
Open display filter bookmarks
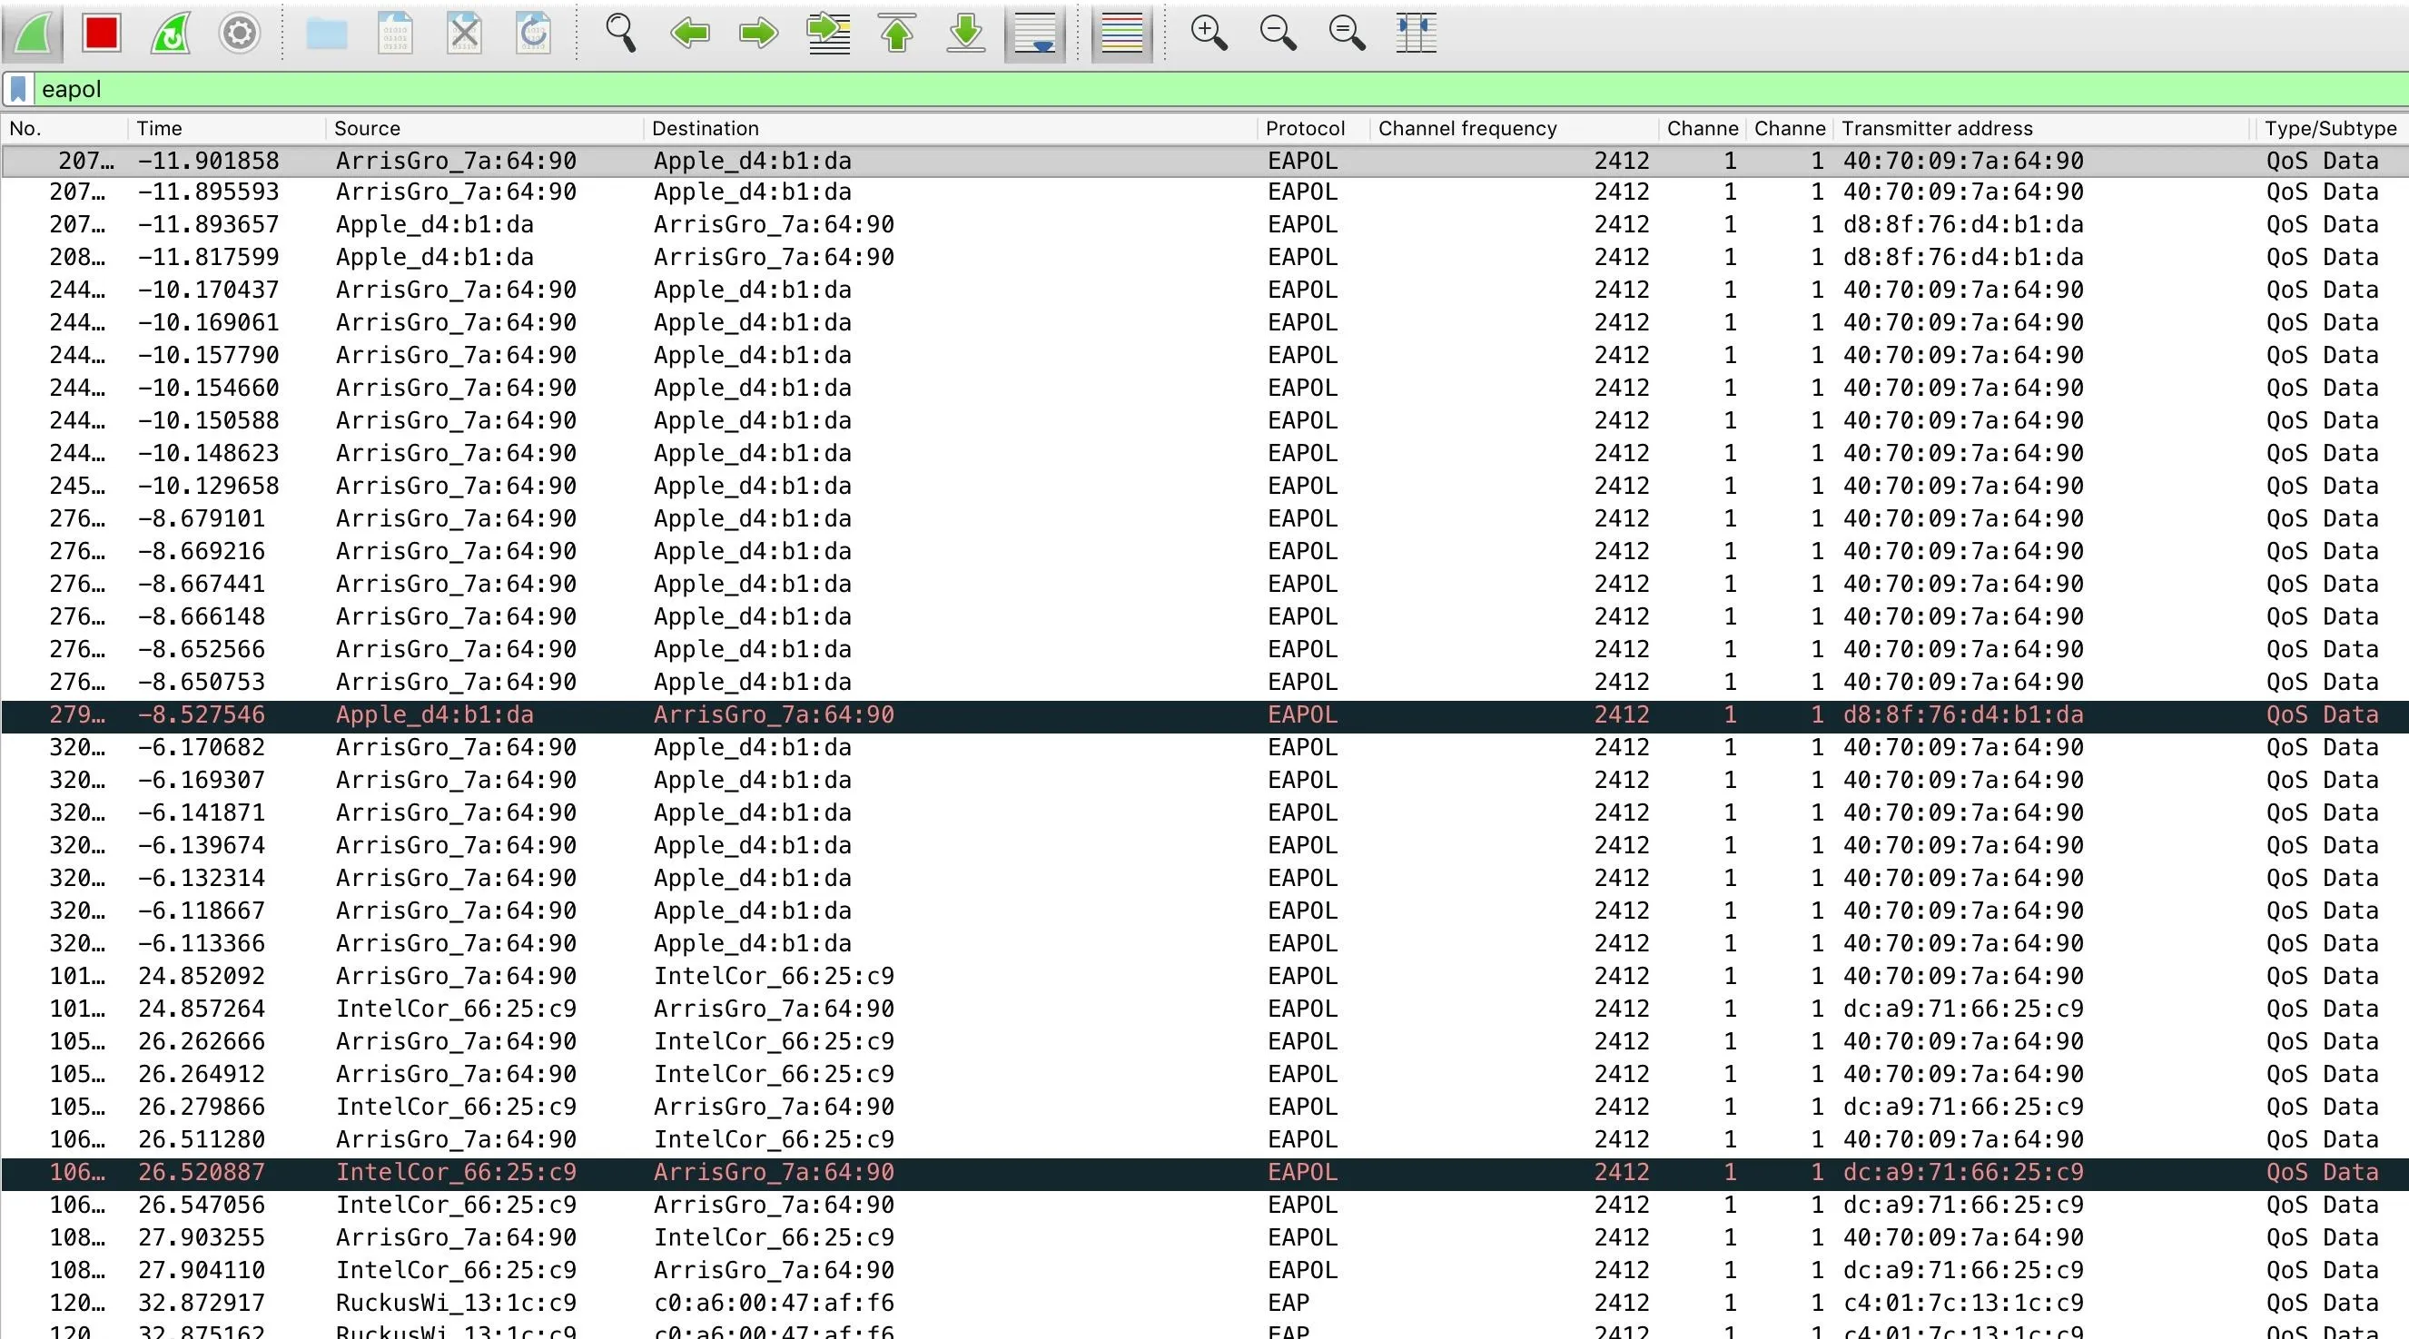(x=19, y=89)
